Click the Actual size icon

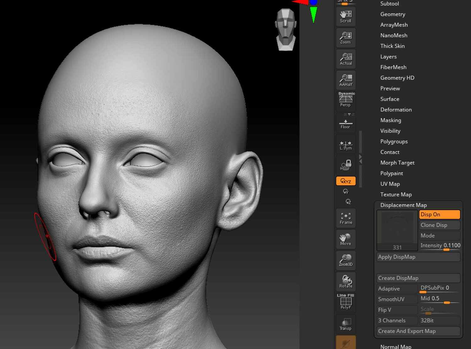coord(345,59)
